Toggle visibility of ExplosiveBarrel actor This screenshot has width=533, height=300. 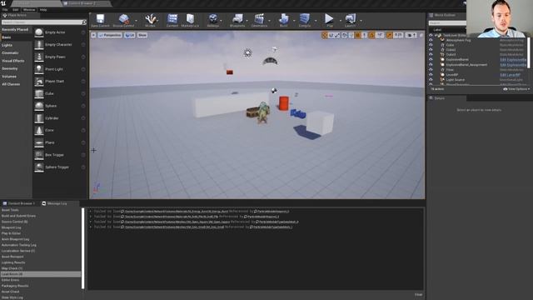[431, 59]
